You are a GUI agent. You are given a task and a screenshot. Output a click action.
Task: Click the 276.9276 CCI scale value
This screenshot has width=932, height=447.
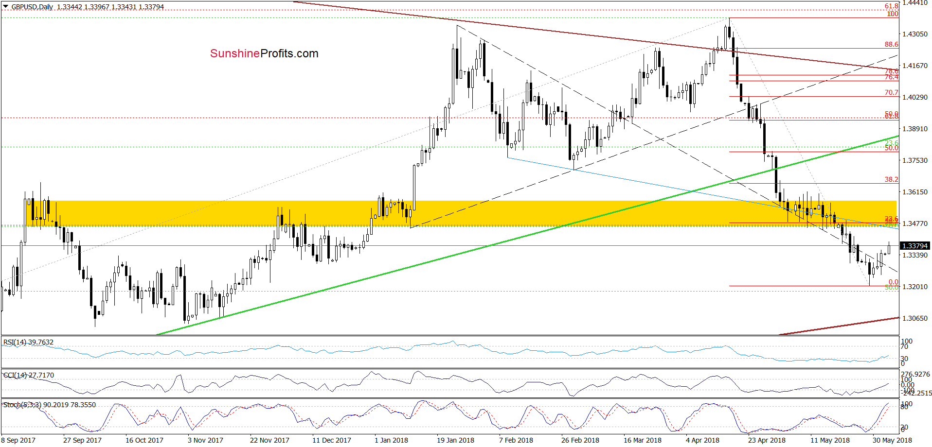(915, 374)
